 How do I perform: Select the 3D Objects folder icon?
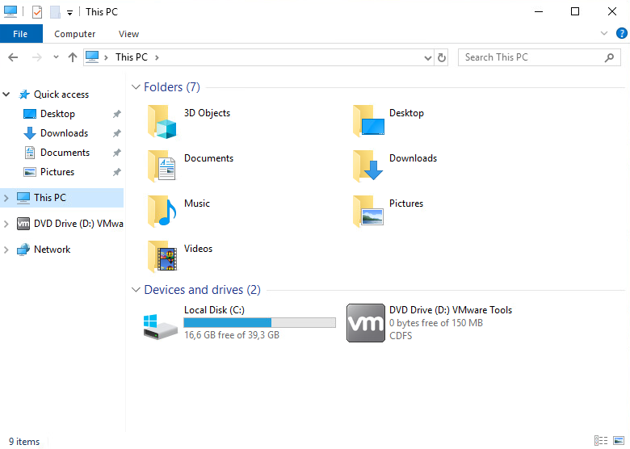(162, 122)
